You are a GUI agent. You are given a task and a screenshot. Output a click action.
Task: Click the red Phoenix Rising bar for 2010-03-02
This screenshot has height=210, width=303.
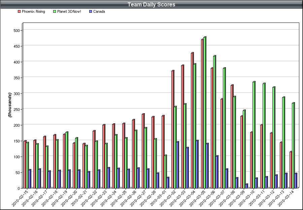click(x=173, y=129)
